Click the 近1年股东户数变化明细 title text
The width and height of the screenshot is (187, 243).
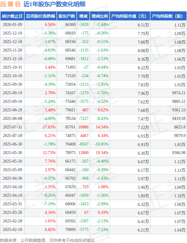click(54, 4)
